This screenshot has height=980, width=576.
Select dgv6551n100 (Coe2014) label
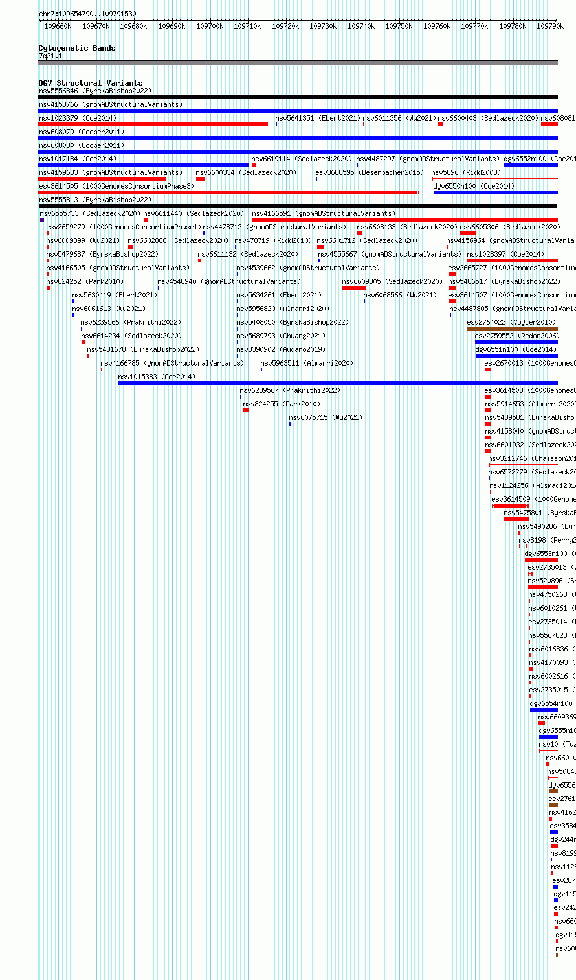coord(516,349)
